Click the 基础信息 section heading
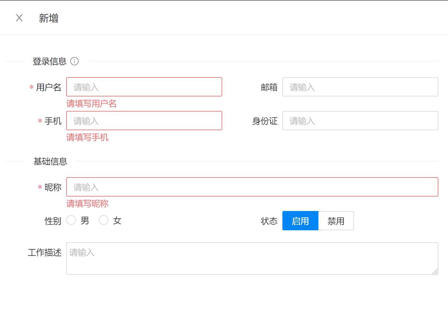This screenshot has width=448, height=318. [50, 162]
